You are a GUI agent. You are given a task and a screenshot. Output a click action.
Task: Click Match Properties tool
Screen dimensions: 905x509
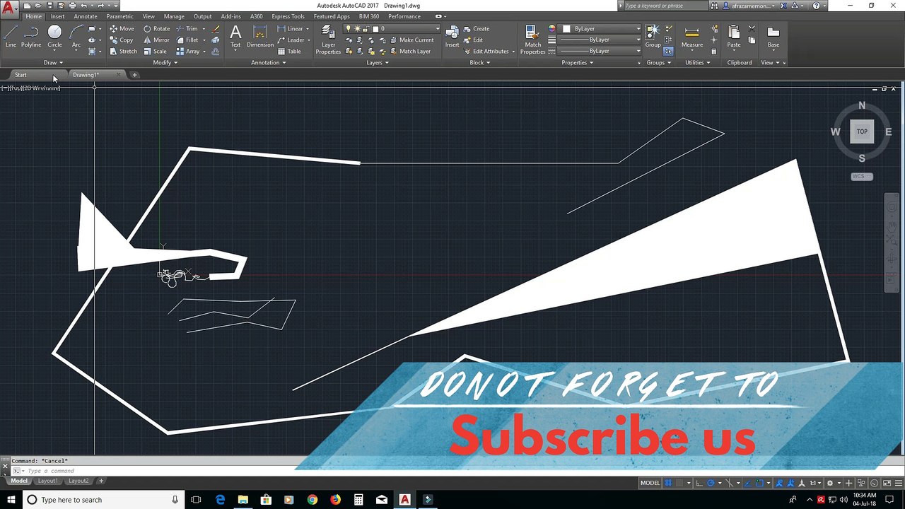[532, 40]
